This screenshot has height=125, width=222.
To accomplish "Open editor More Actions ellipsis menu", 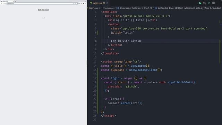I will click(218, 3).
